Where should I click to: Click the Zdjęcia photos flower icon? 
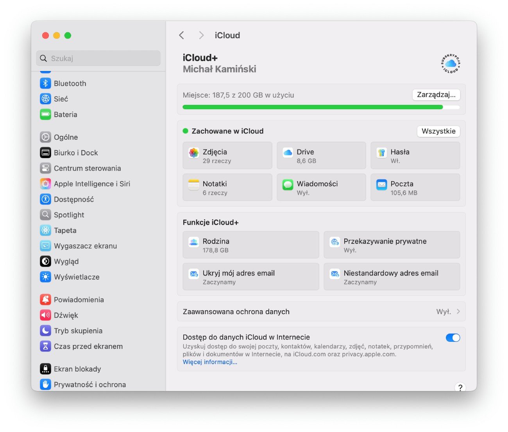click(193, 153)
